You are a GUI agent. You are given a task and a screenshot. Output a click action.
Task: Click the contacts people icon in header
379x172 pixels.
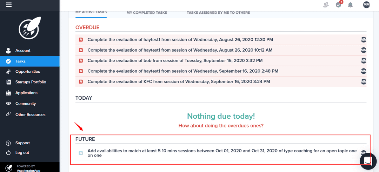coord(326,5)
